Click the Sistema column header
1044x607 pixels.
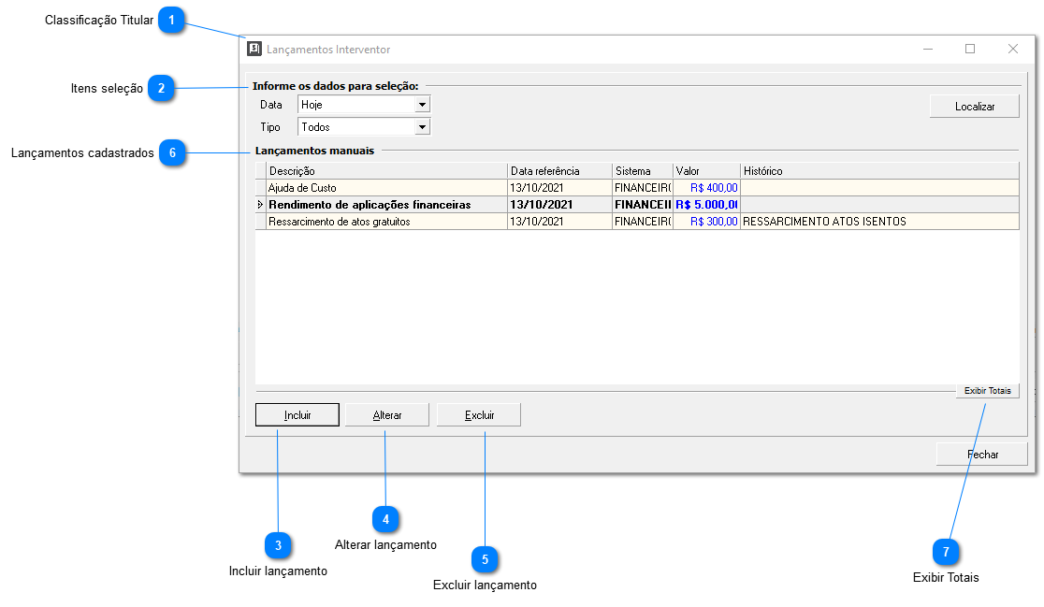[643, 171]
